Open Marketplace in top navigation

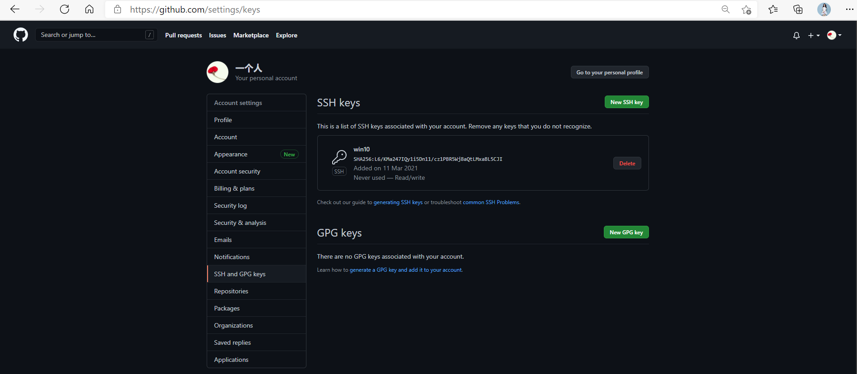pyautogui.click(x=251, y=35)
